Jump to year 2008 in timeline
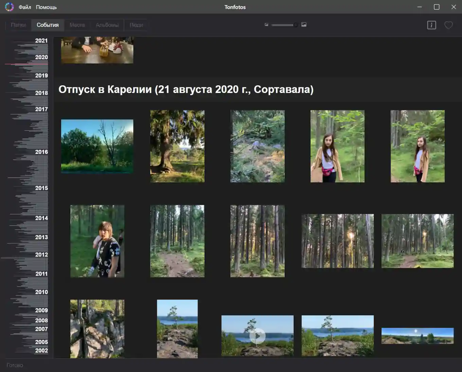The height and width of the screenshot is (372, 462). click(42, 320)
